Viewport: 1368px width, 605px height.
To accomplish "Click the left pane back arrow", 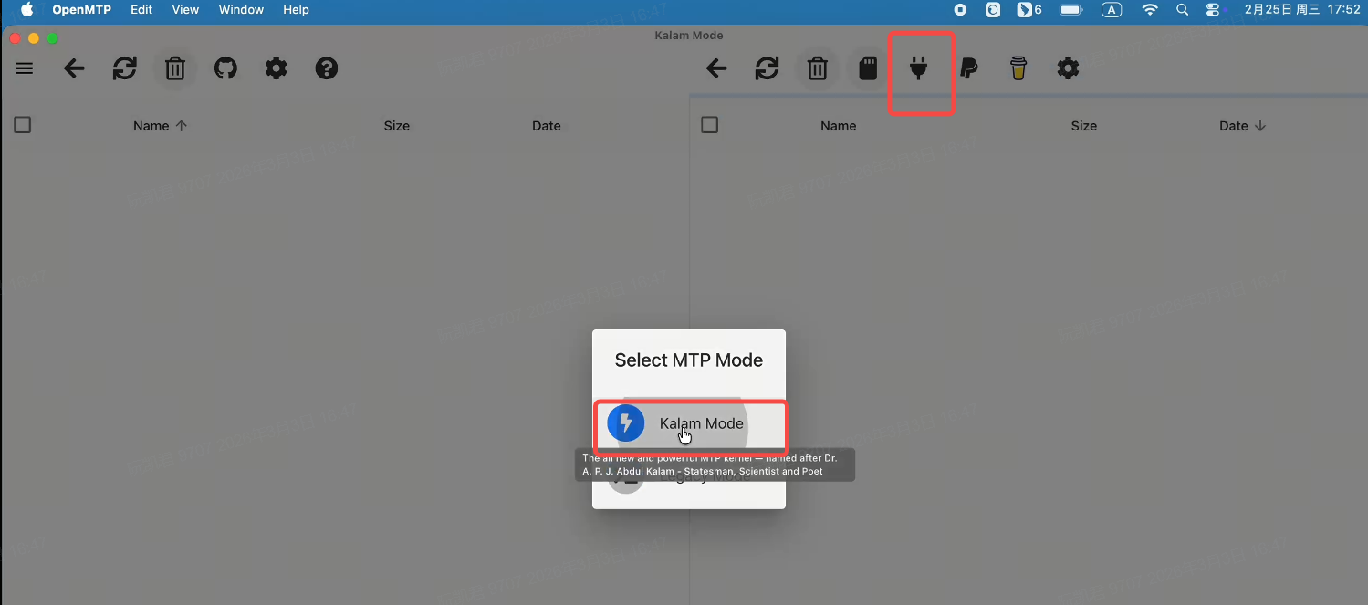I will point(74,68).
